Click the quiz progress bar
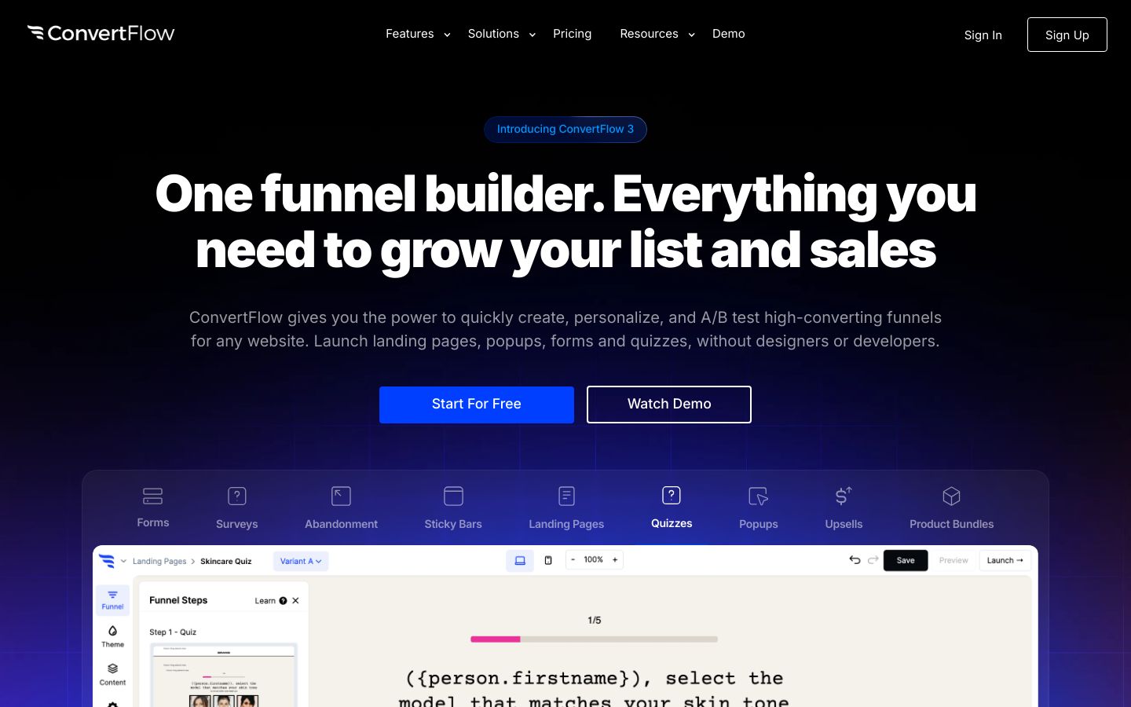 [x=594, y=639]
